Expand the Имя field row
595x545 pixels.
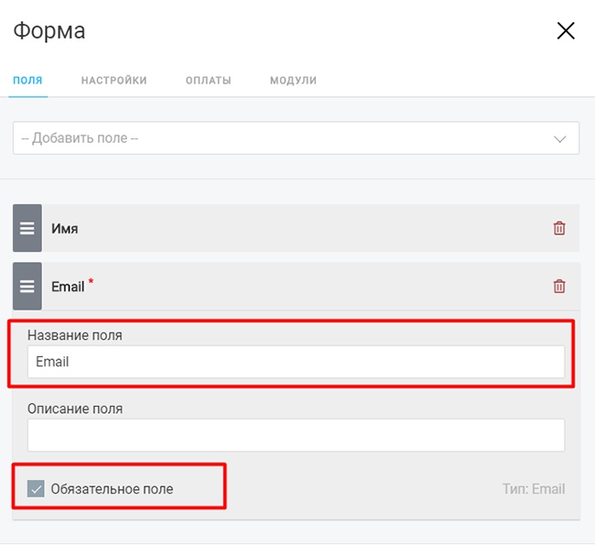point(296,228)
